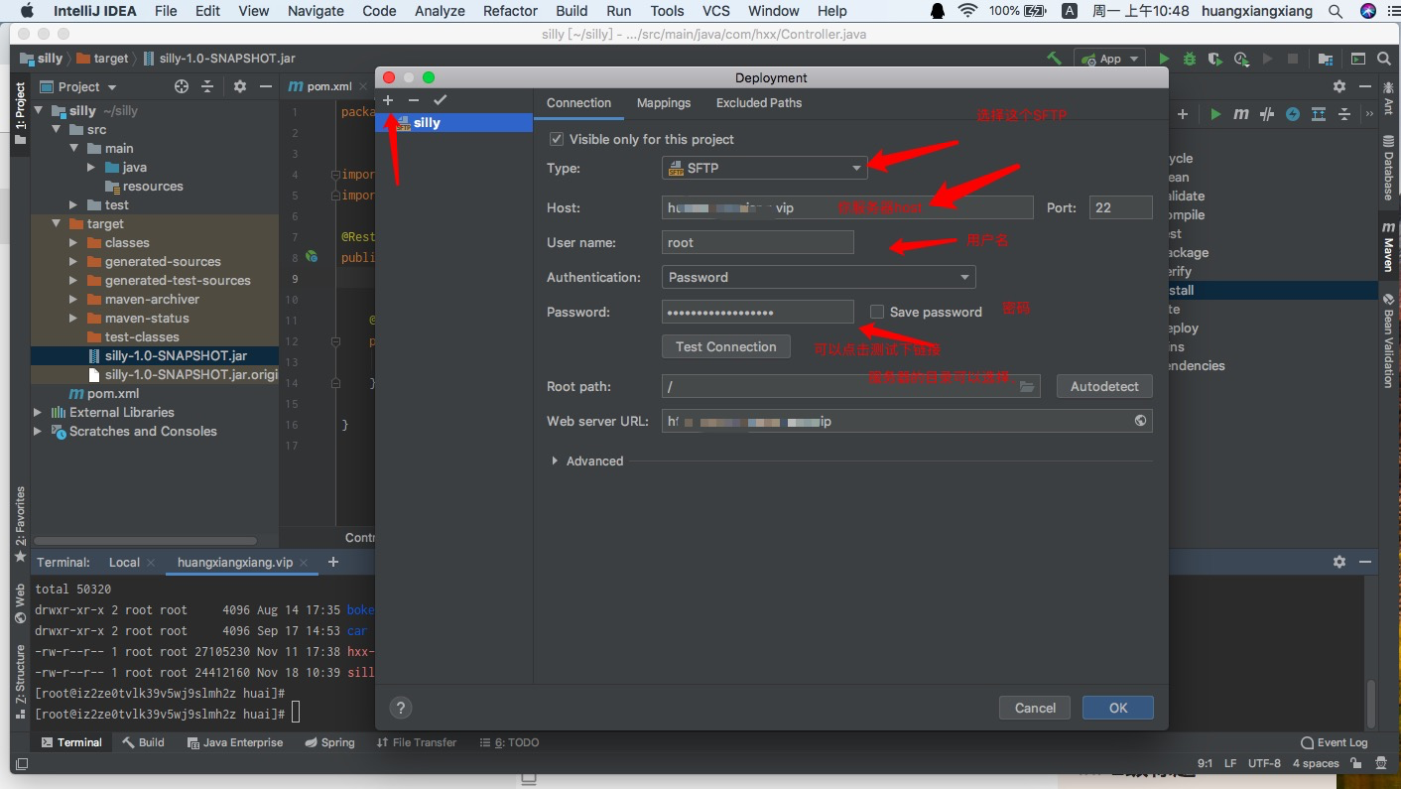Open Maven panel gear settings
The width and height of the screenshot is (1401, 789).
pos(1339,86)
